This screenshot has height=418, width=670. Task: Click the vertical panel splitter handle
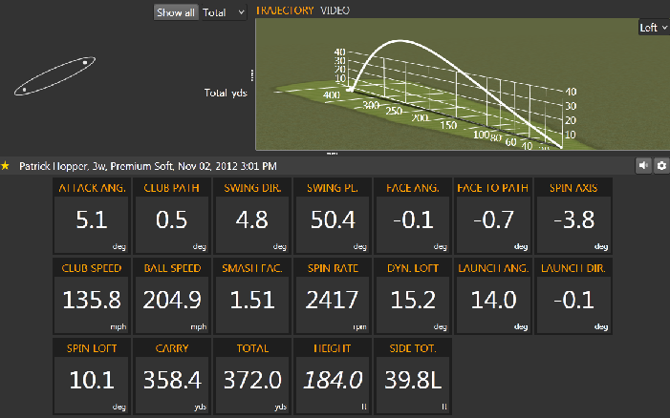[252, 74]
